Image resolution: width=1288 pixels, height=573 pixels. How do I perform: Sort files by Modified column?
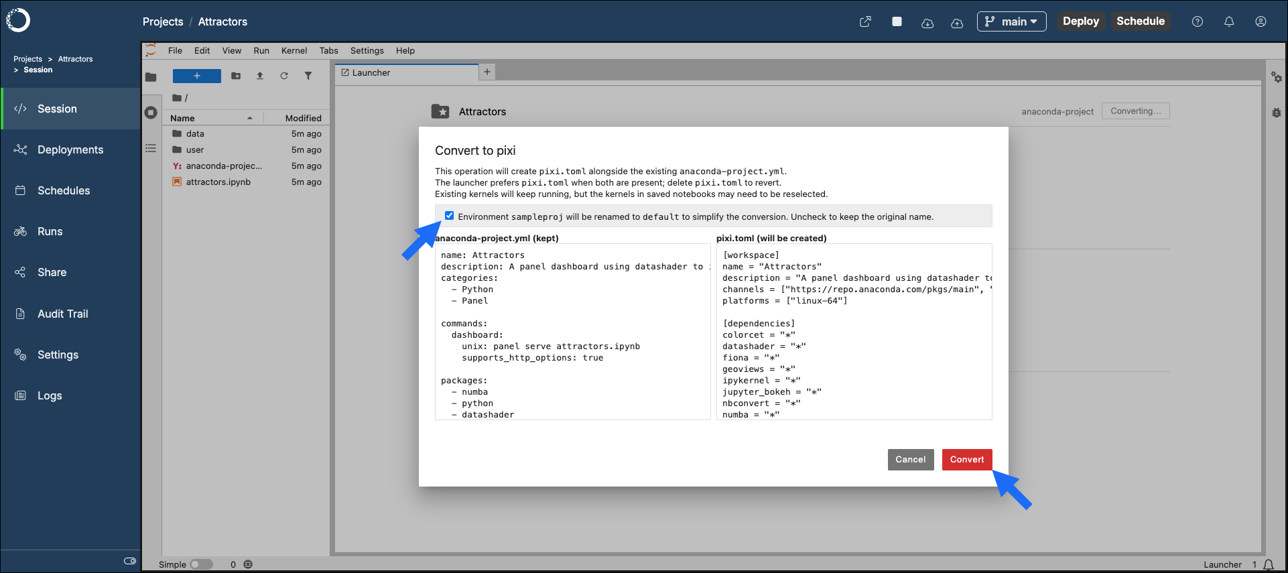tap(296, 118)
